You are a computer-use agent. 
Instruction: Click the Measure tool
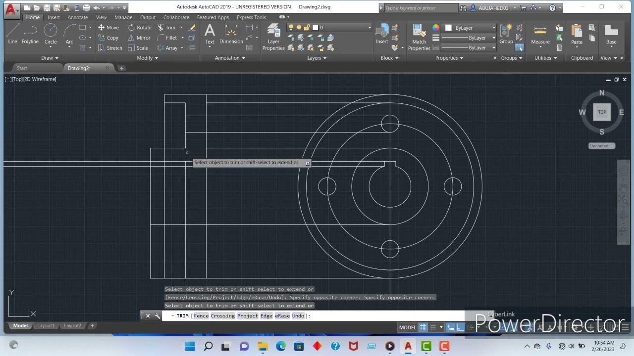(540, 34)
